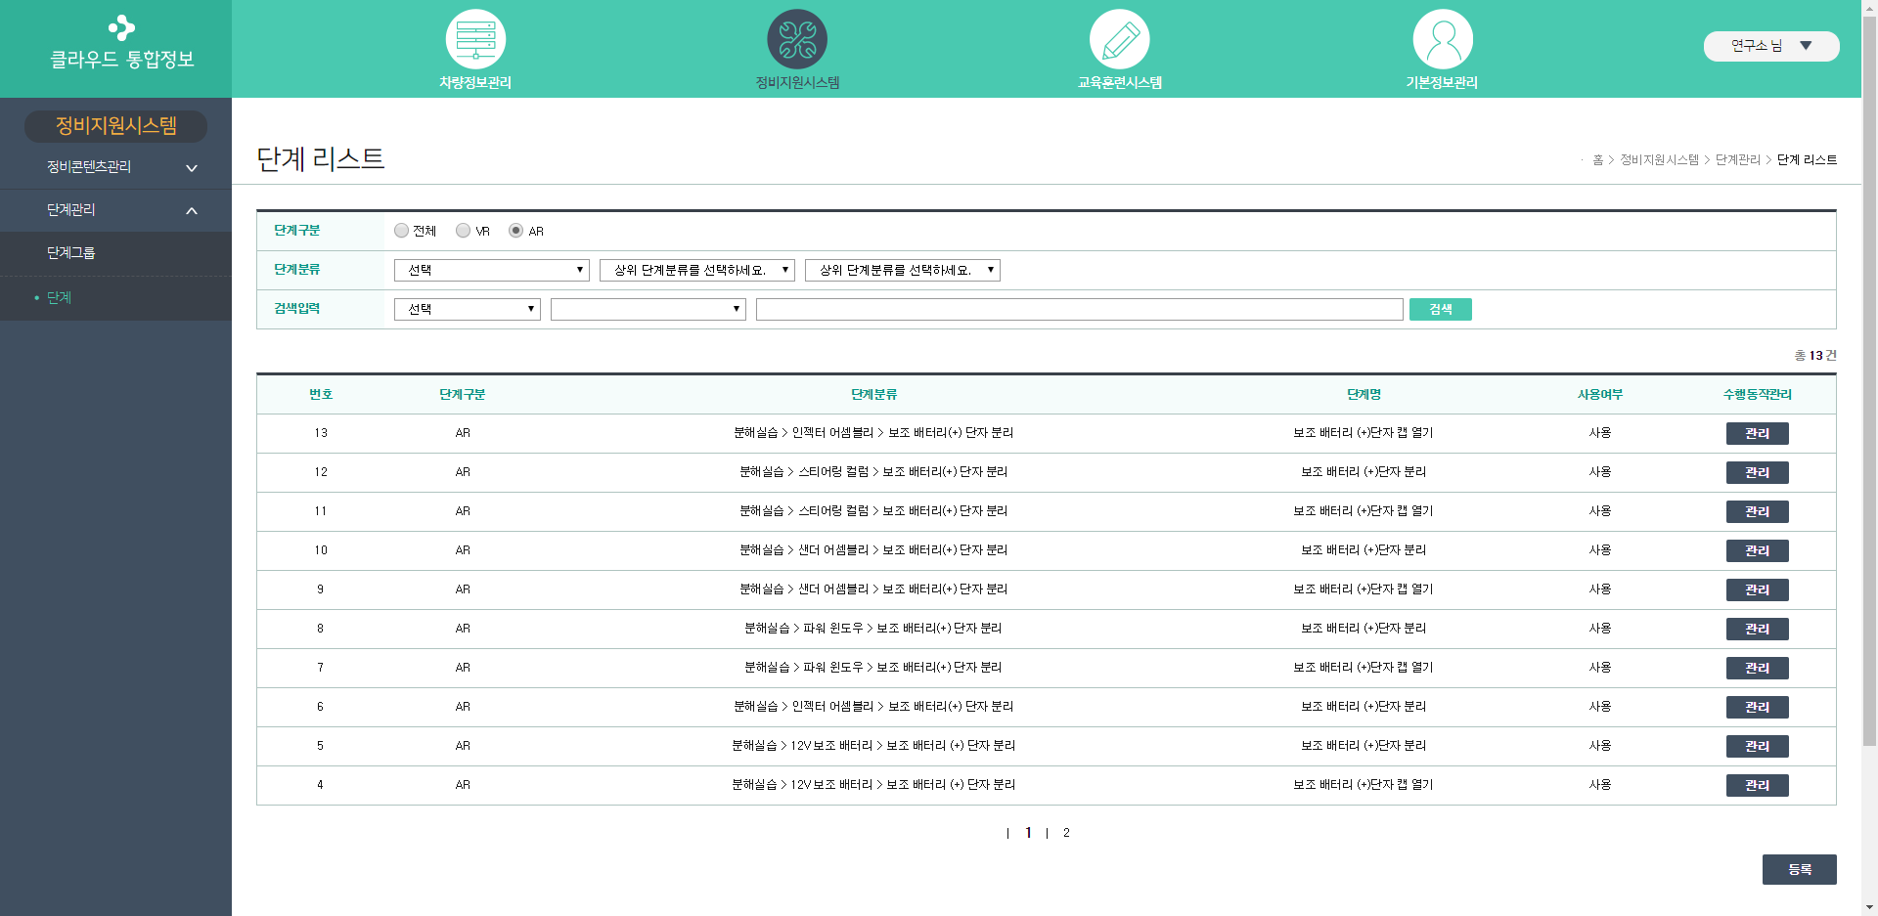Image resolution: width=1878 pixels, height=916 pixels.
Task: Click the search text input field
Action: pos(1080,309)
